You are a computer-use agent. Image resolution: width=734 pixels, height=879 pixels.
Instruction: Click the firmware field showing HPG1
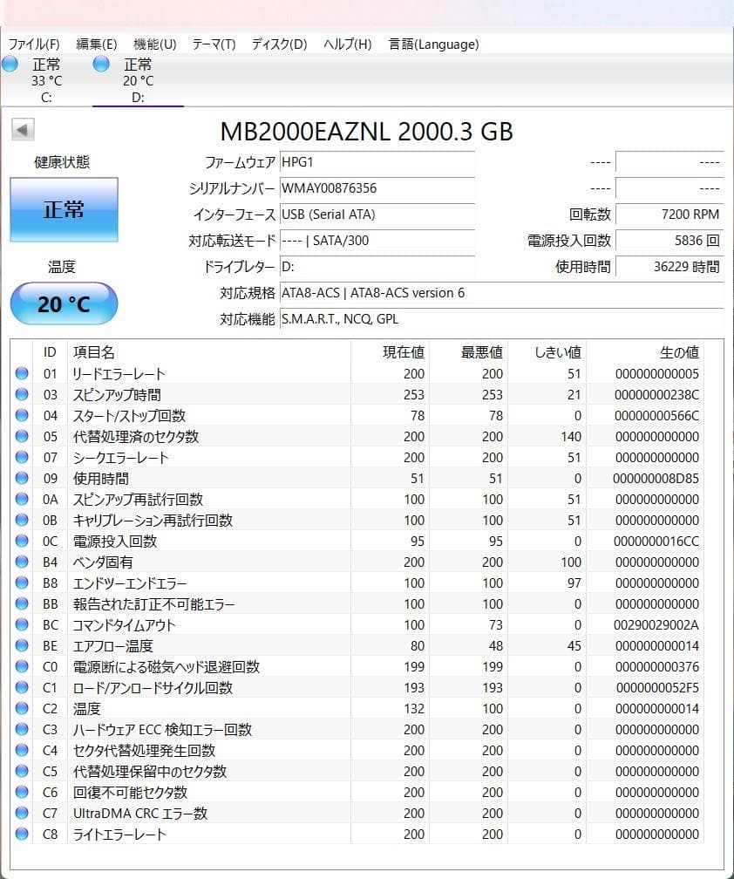pyautogui.click(x=377, y=162)
